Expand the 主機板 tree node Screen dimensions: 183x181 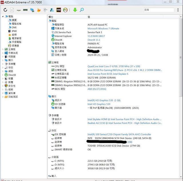tap(3, 49)
